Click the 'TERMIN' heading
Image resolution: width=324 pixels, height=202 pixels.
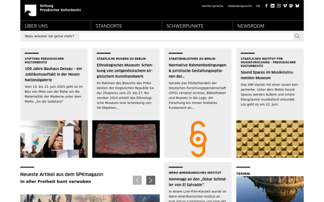coord(243,174)
